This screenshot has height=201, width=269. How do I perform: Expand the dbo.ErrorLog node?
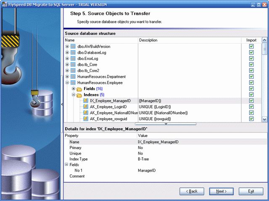pyautogui.click(x=67, y=59)
